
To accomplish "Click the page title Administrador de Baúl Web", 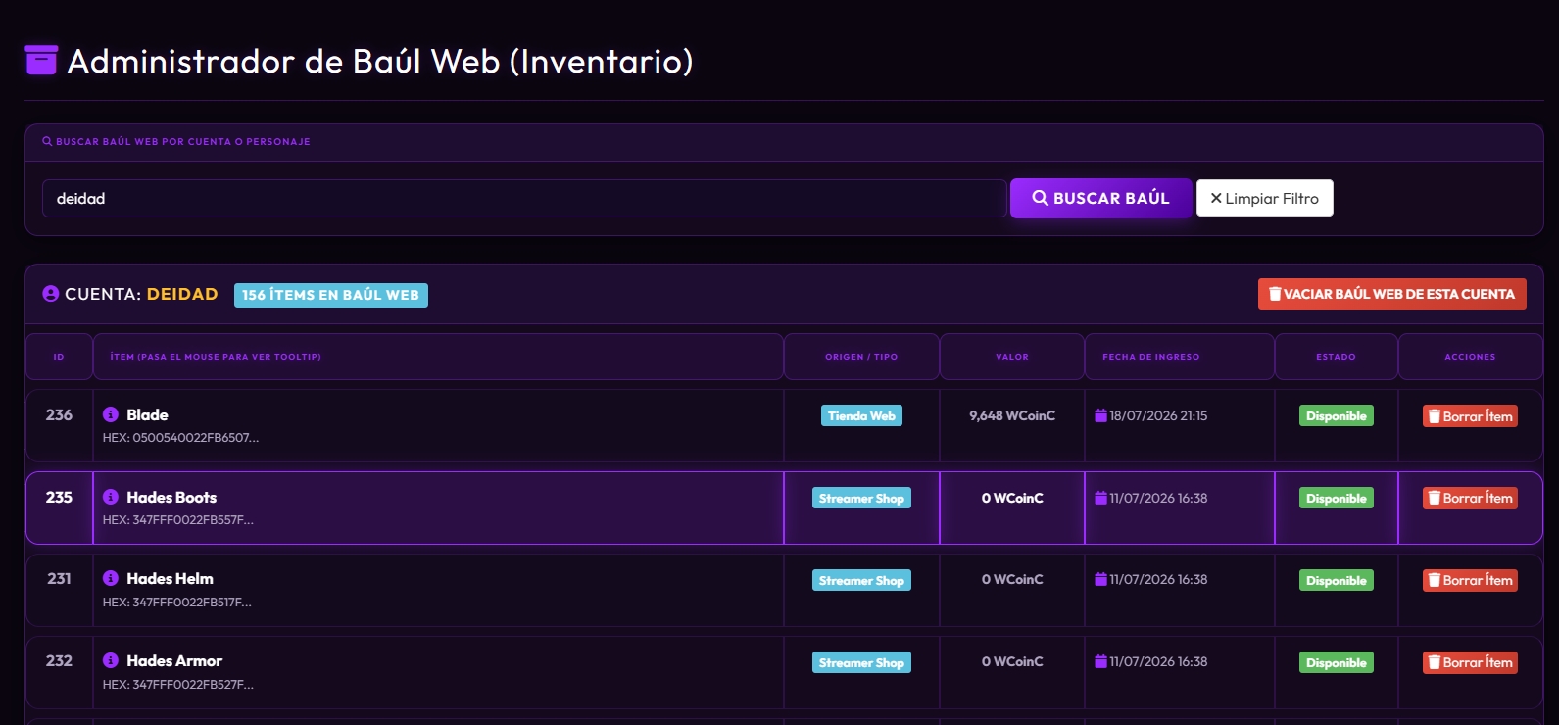I will [x=380, y=62].
